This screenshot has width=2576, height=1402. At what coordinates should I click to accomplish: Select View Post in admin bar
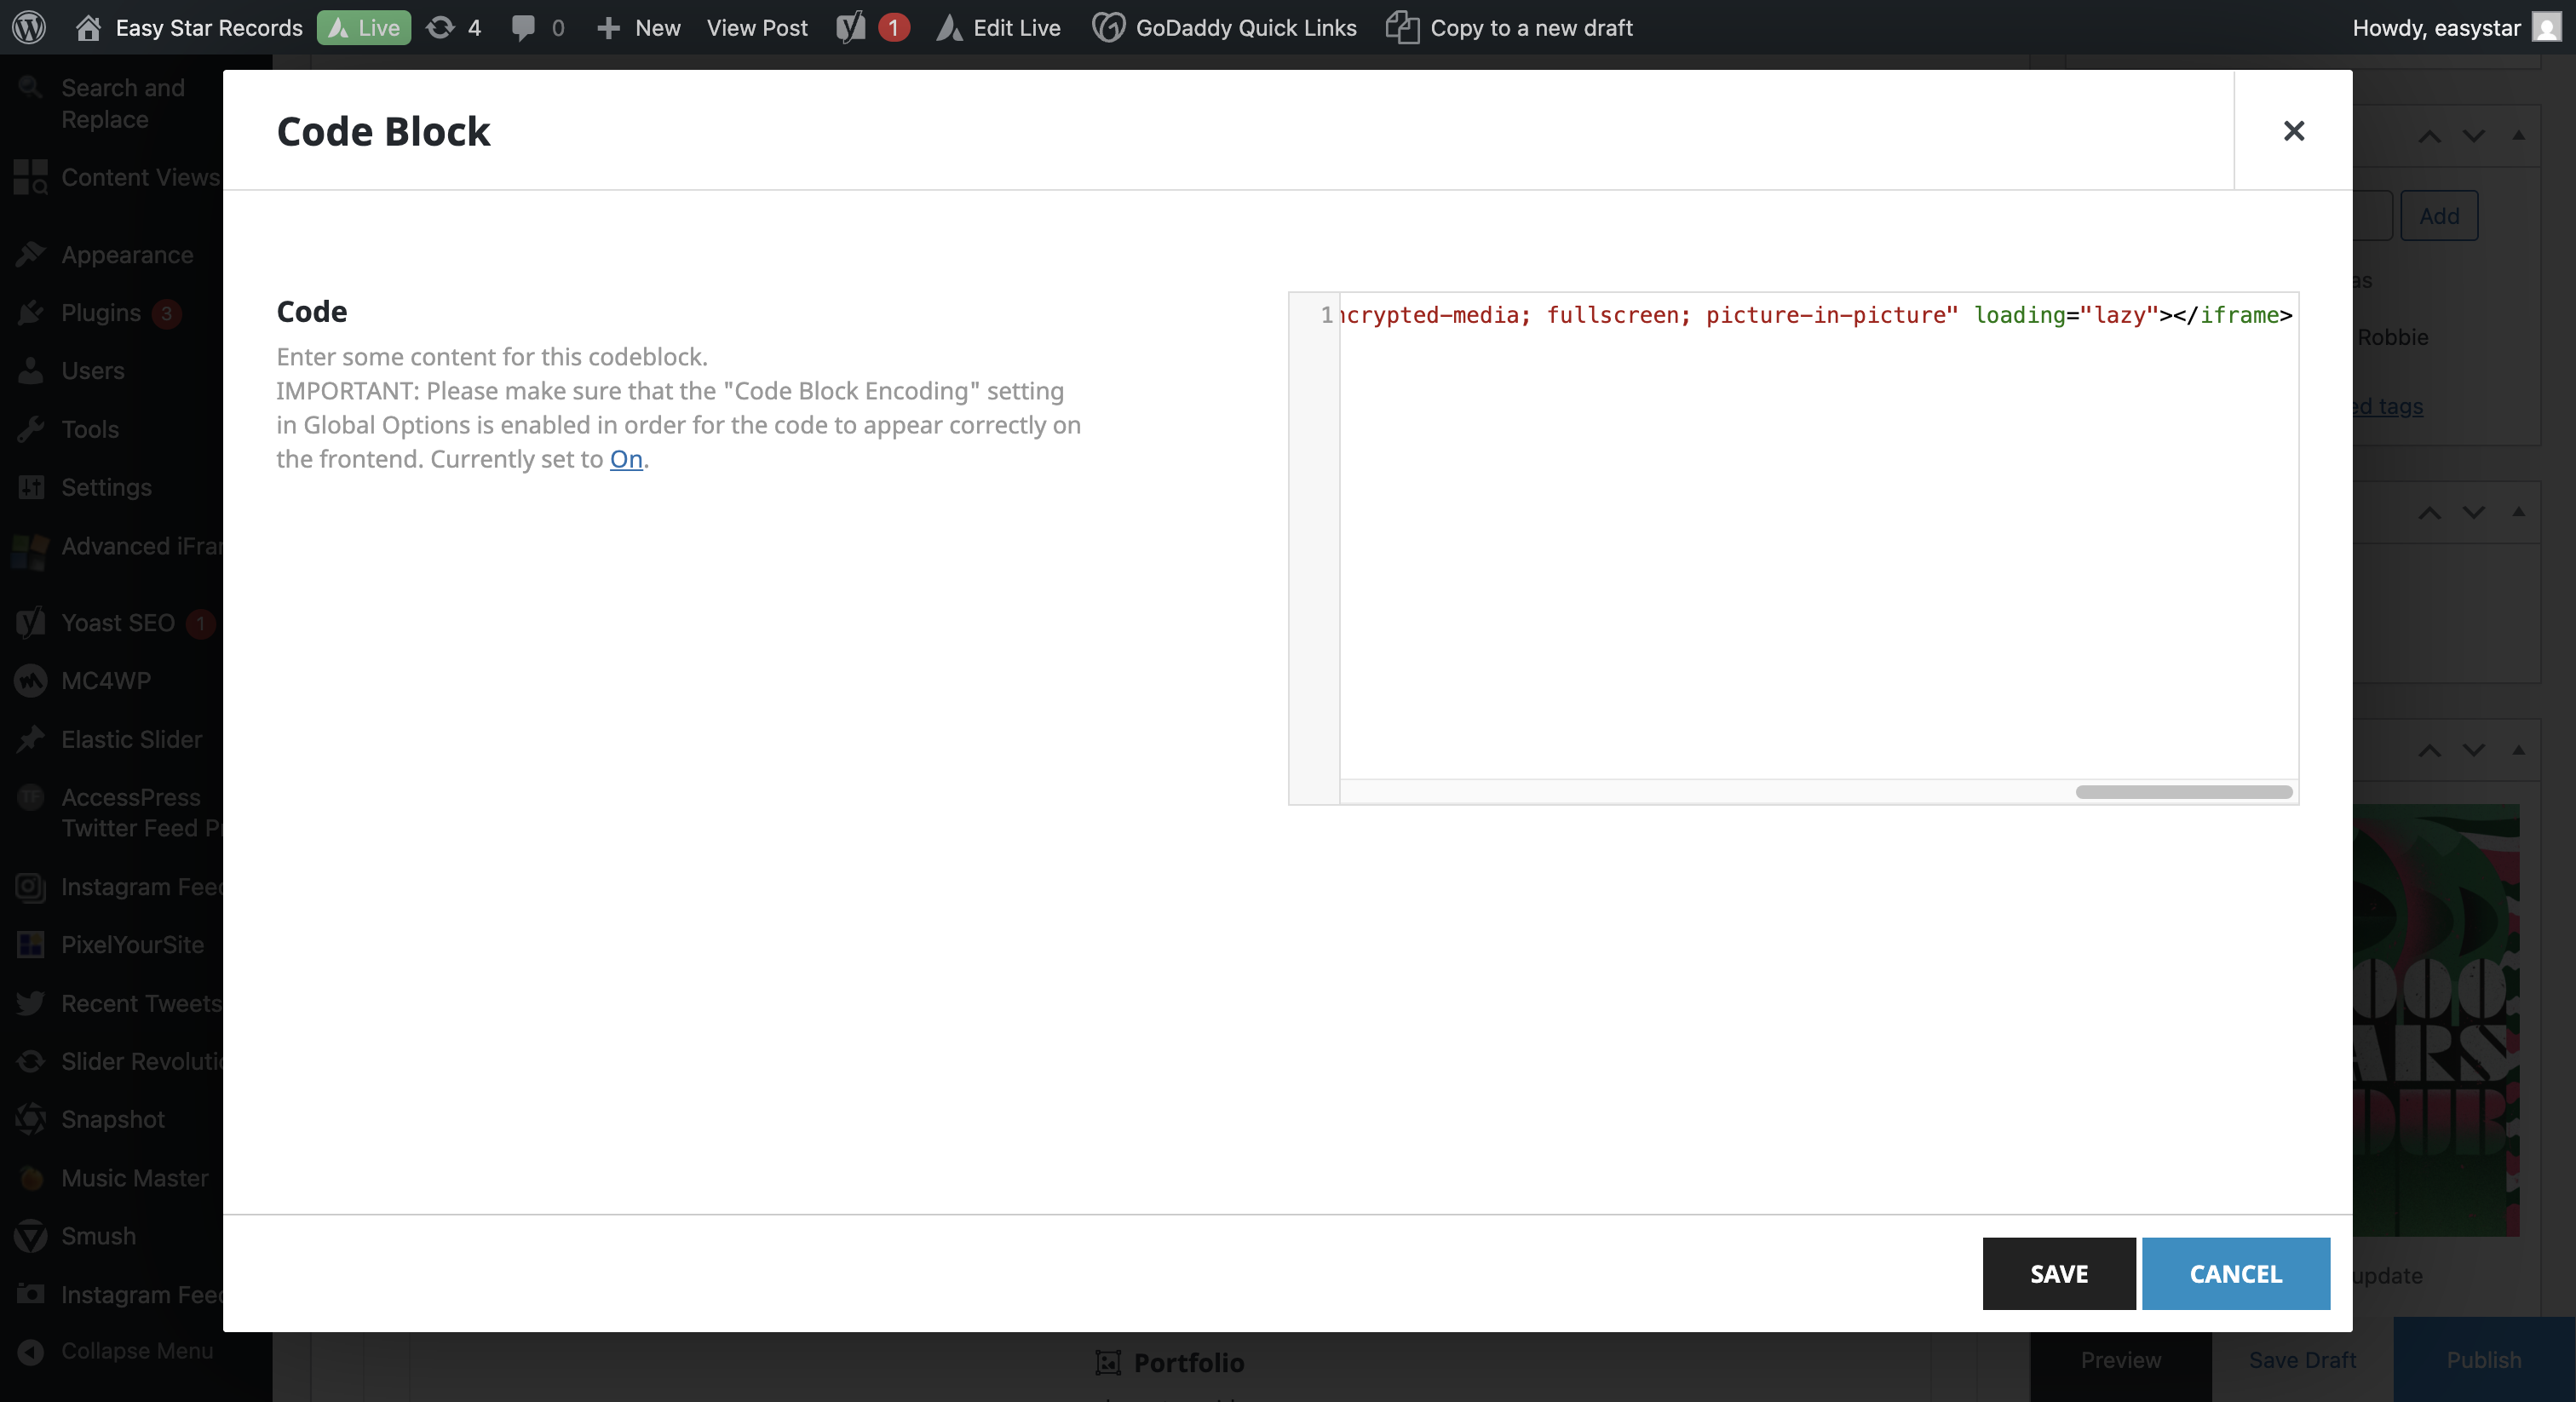click(756, 27)
